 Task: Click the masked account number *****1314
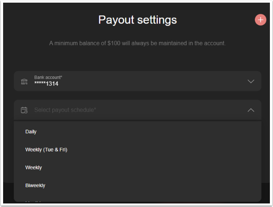pos(46,84)
